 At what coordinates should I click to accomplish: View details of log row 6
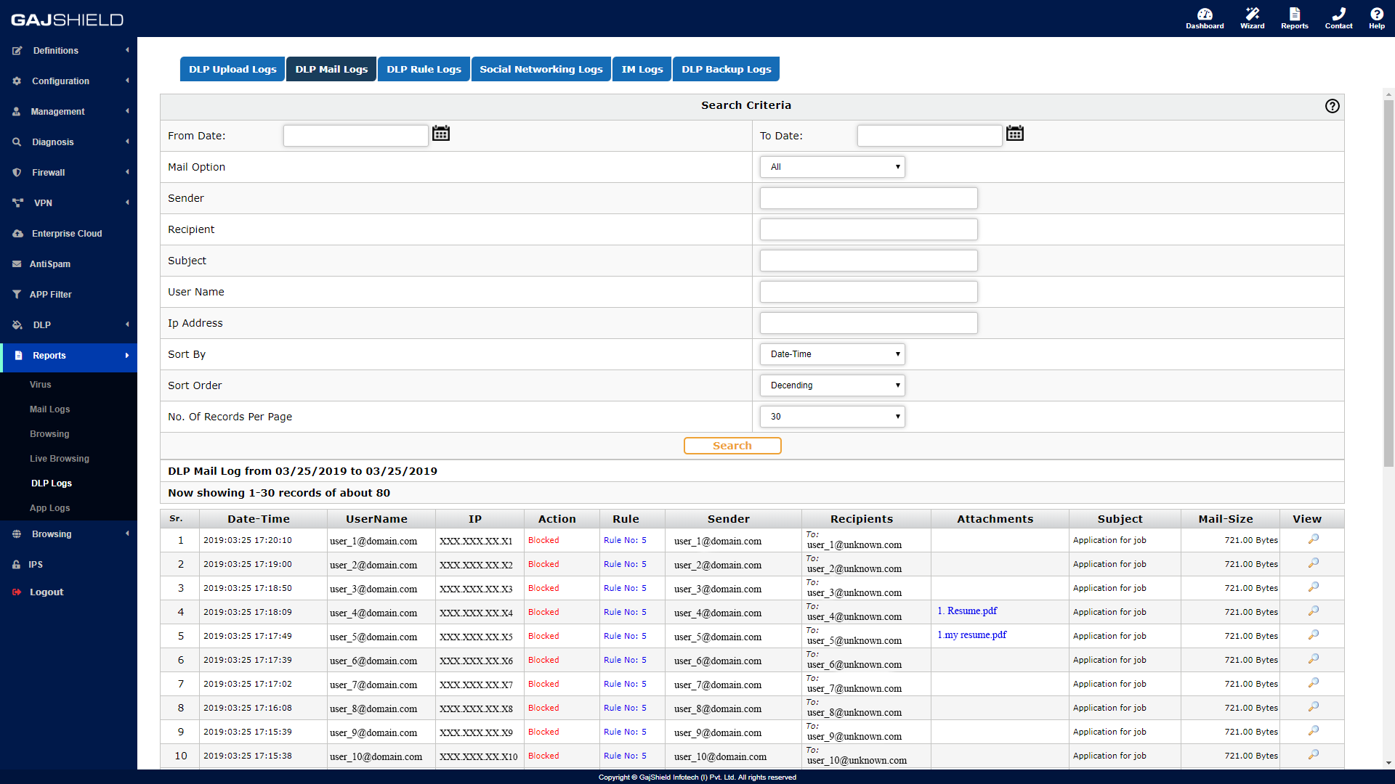[1314, 658]
